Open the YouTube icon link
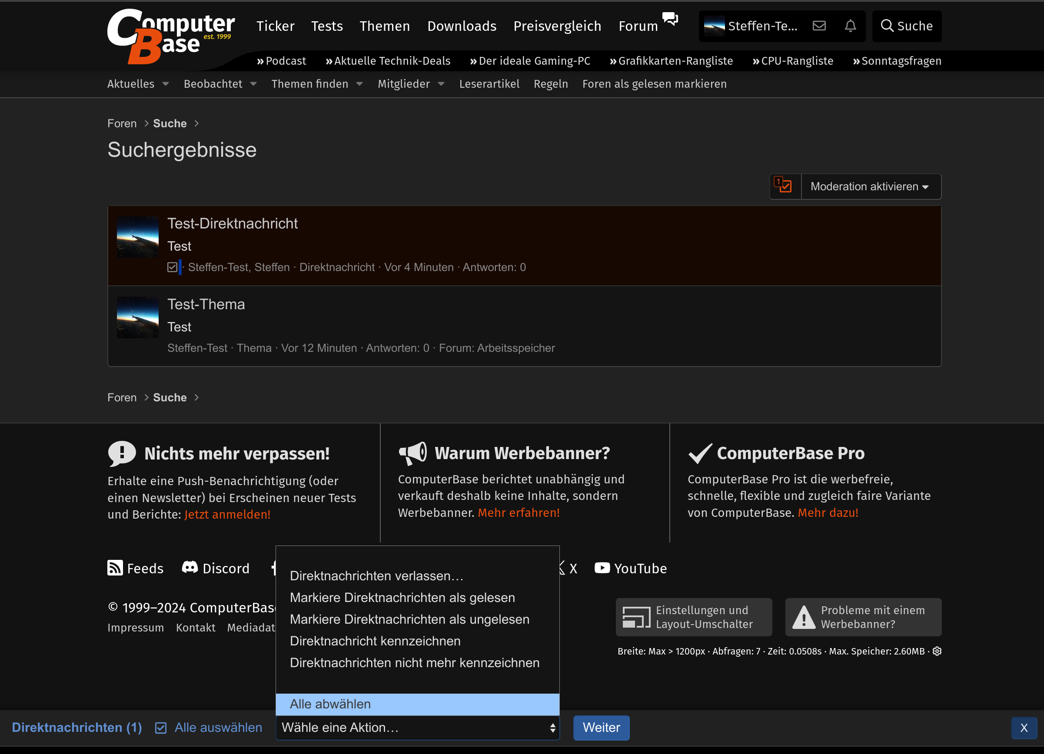Image resolution: width=1044 pixels, height=754 pixels. coord(602,568)
